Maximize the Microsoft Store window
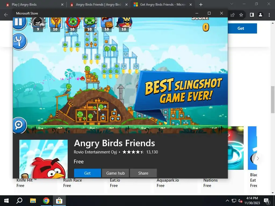The image size is (275, 206). point(209,13)
